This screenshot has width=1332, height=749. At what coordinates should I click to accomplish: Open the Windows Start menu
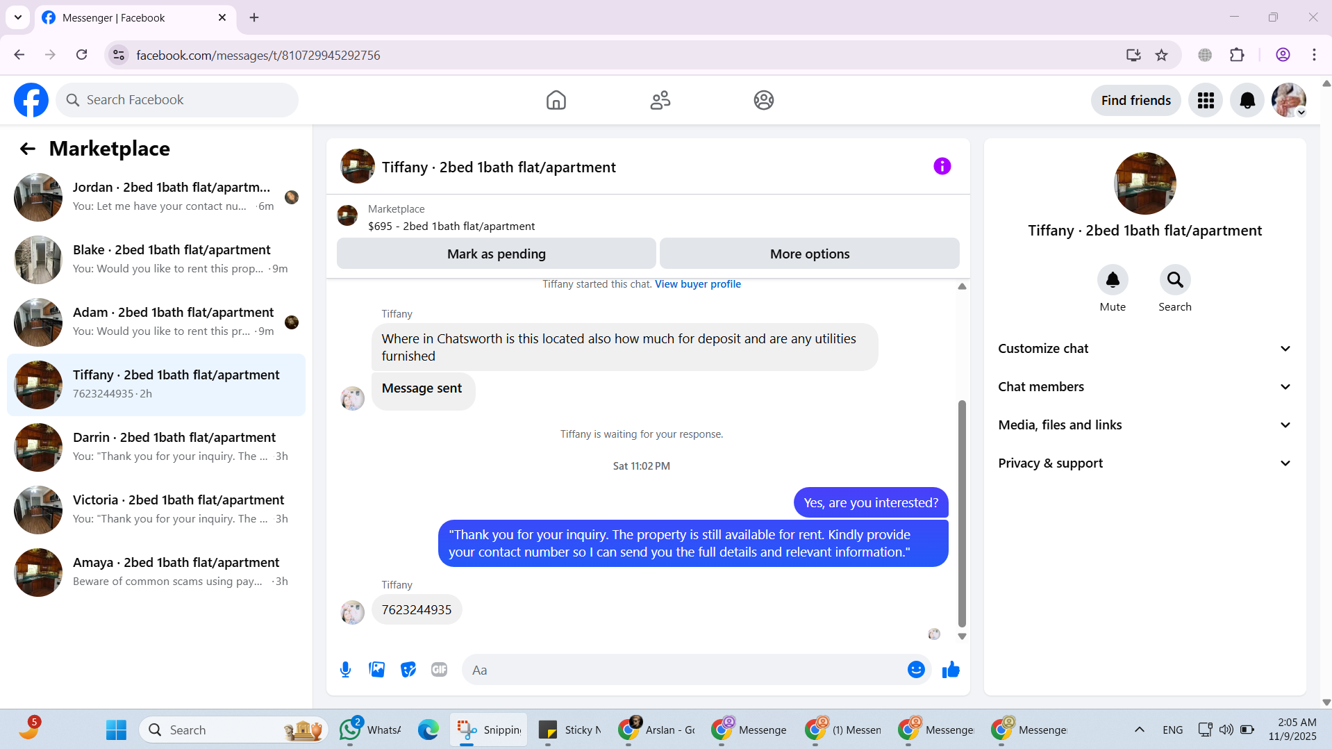point(116,730)
